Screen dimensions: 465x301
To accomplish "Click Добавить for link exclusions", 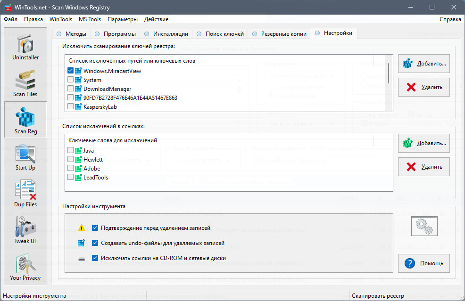I will (424, 143).
